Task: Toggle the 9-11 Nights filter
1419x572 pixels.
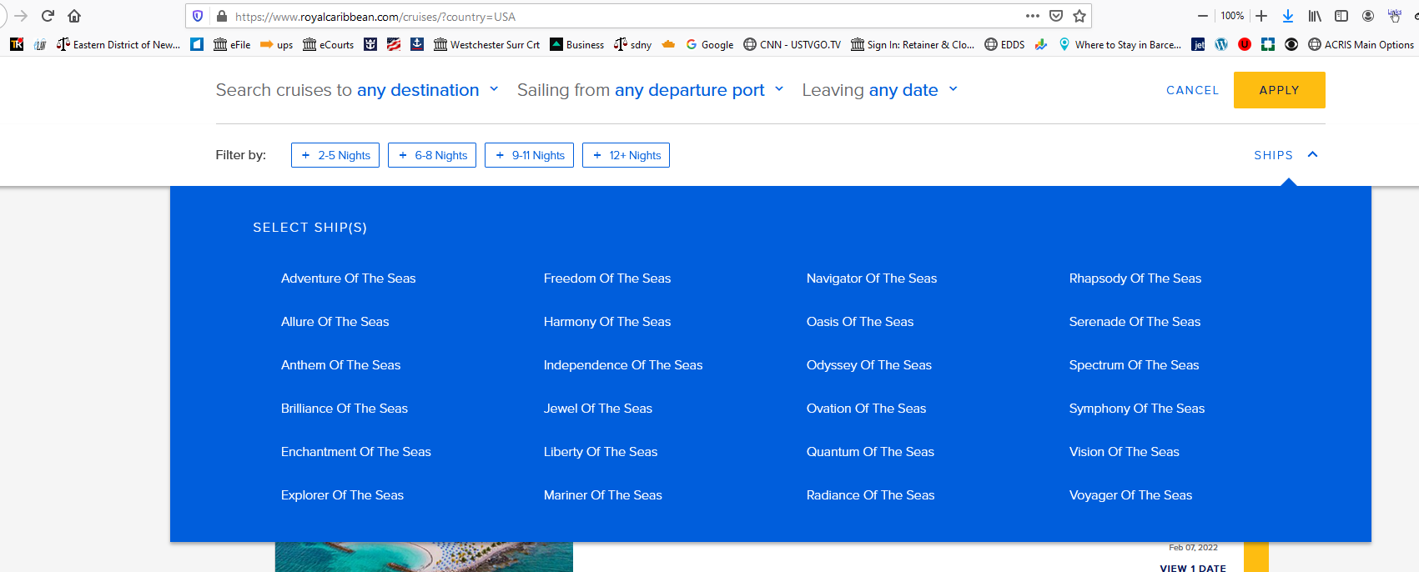Action: click(x=529, y=155)
